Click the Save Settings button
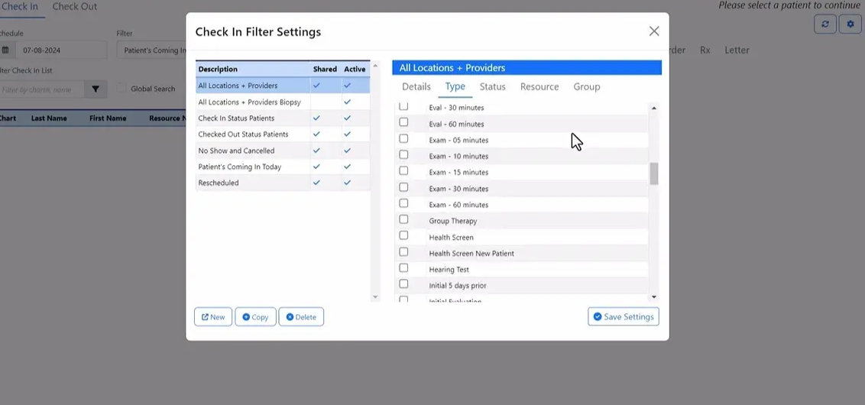This screenshot has width=865, height=405. click(x=623, y=317)
